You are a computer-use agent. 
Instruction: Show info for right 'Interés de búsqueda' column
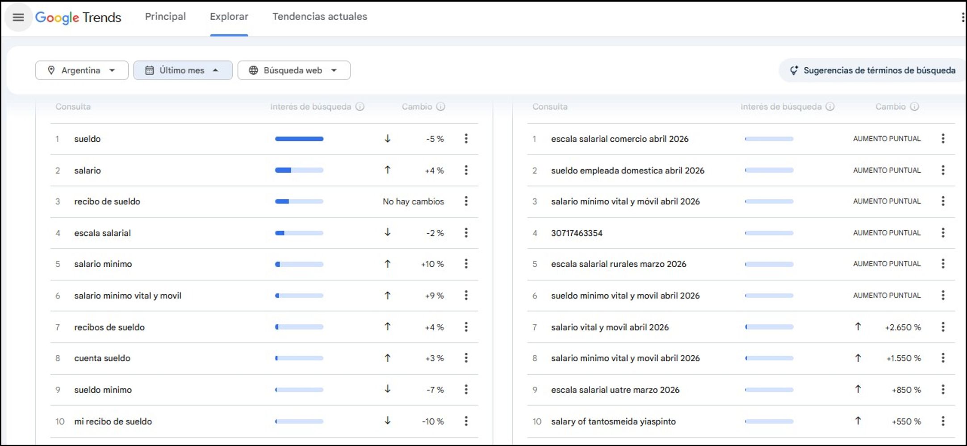point(830,107)
